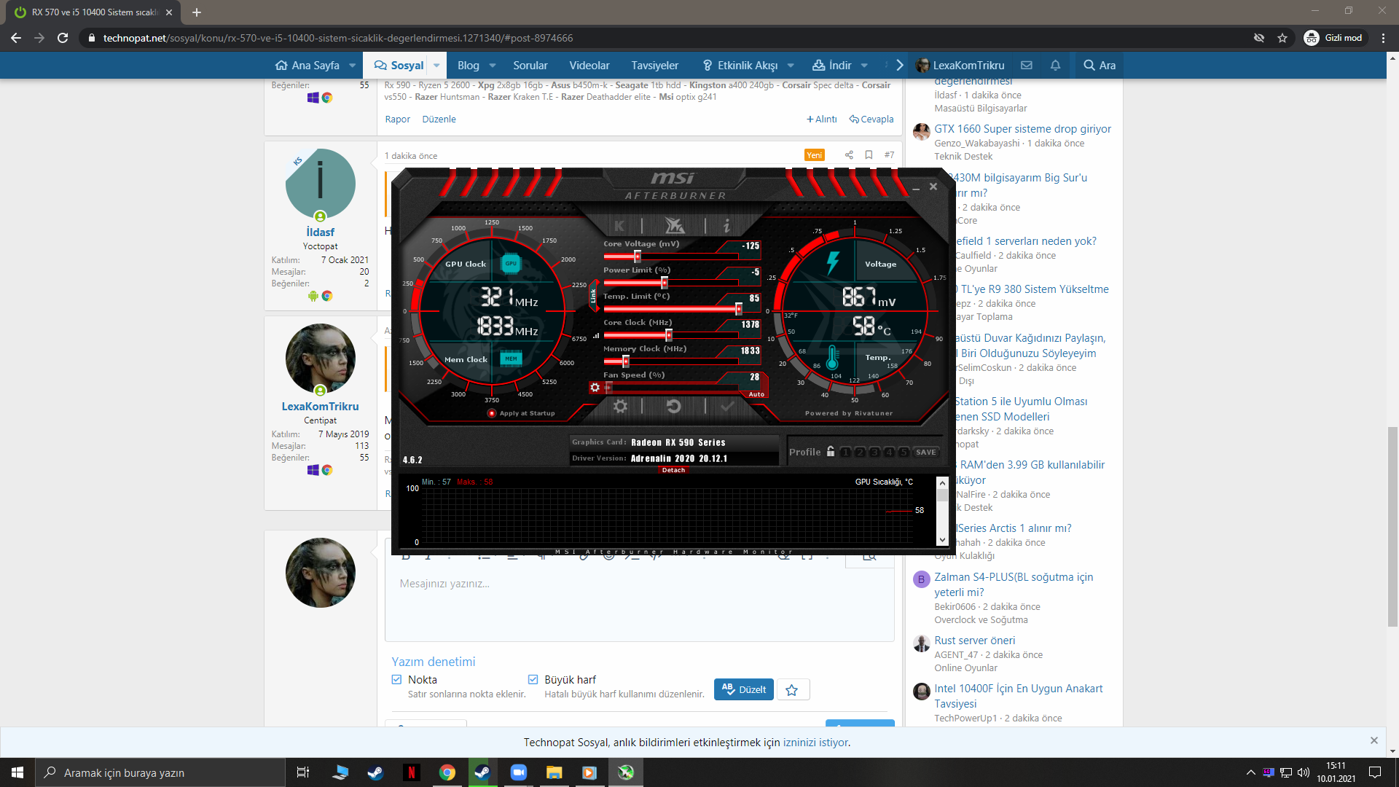The height and width of the screenshot is (787, 1399).
Task: Click the Kombustor K icon
Action: click(x=619, y=226)
